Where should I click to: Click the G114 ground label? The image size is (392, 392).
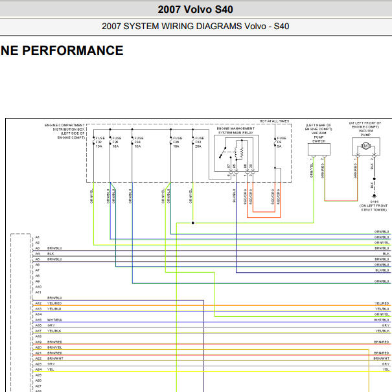tap(375, 202)
